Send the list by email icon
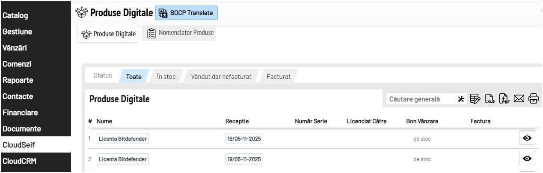This screenshot has width=543, height=173. [519, 99]
